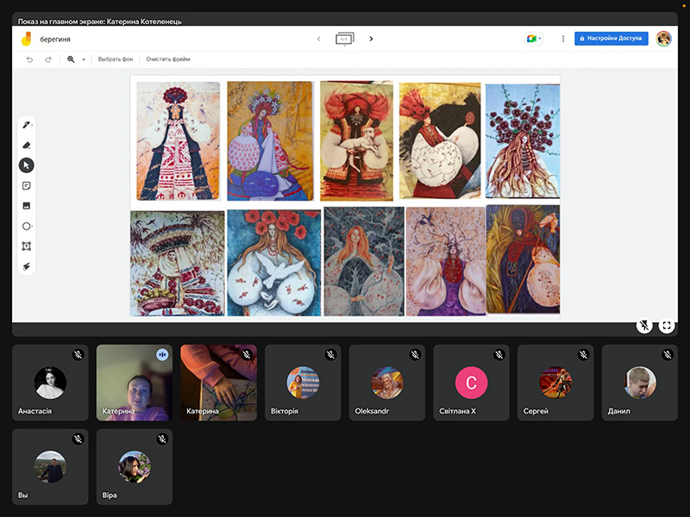Redo the last action

(48, 59)
